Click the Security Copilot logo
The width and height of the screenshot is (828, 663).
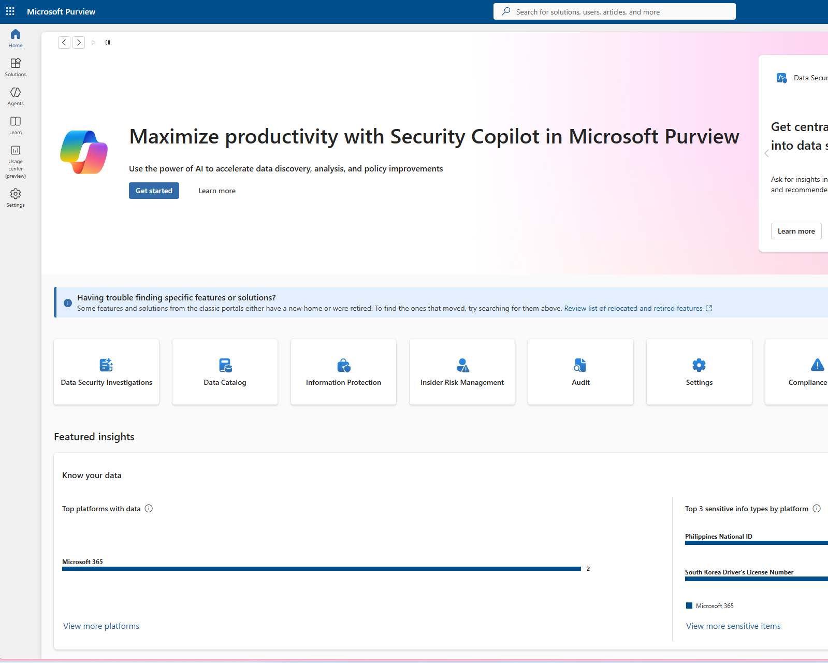[x=84, y=152]
